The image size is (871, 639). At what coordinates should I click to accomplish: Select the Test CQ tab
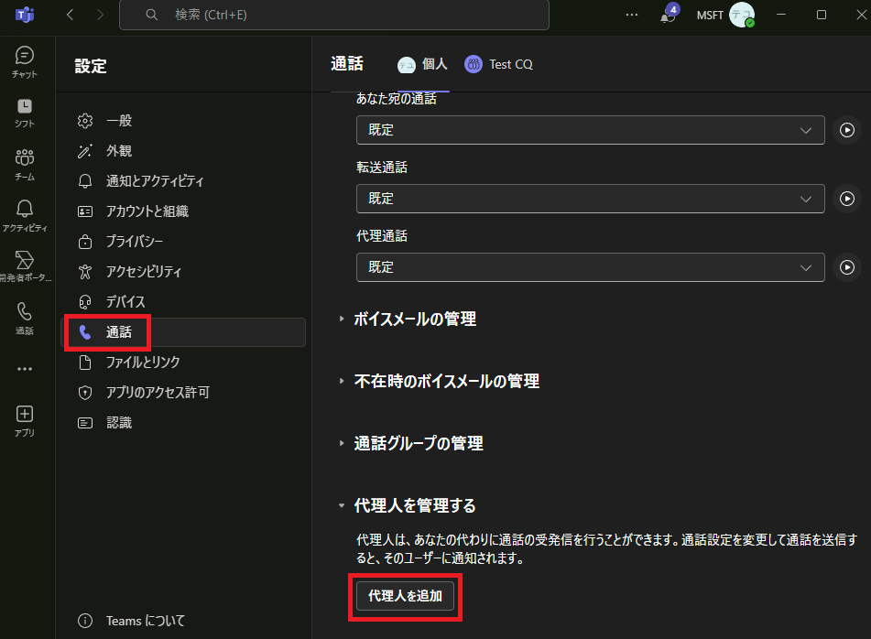point(499,64)
